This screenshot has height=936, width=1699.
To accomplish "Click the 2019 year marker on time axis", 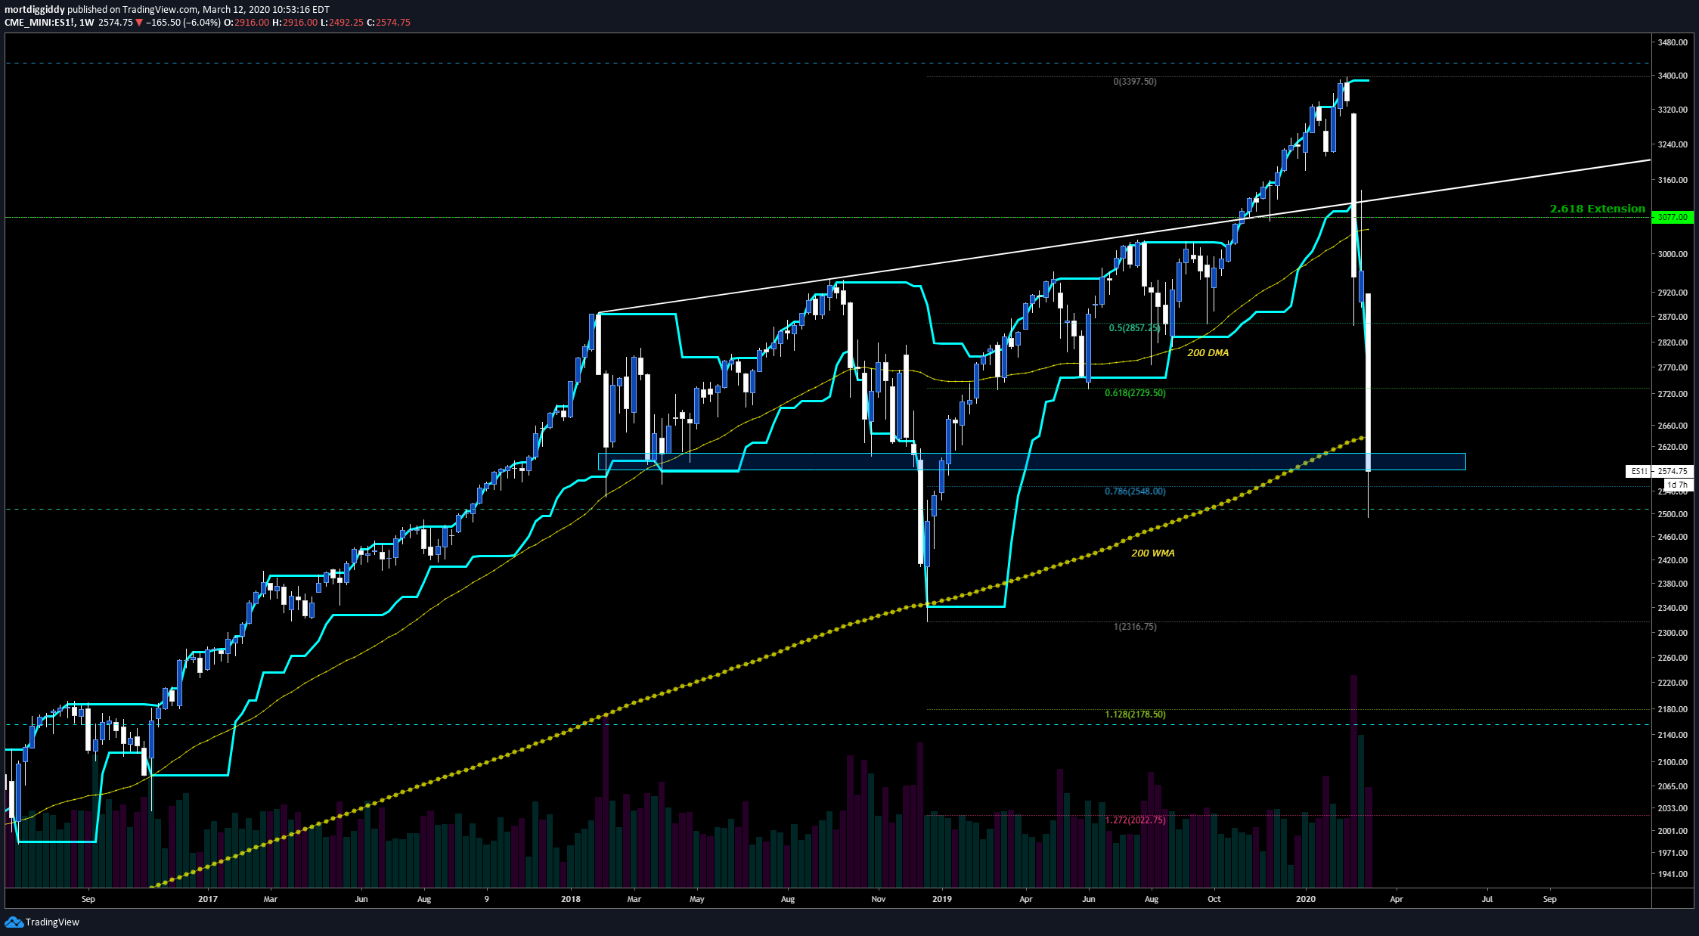I will tap(942, 899).
